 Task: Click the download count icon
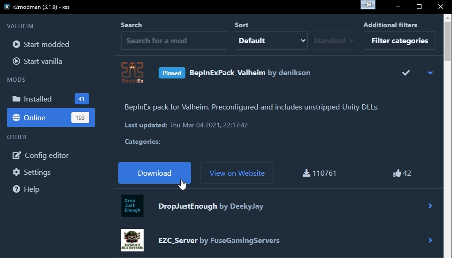(x=306, y=173)
